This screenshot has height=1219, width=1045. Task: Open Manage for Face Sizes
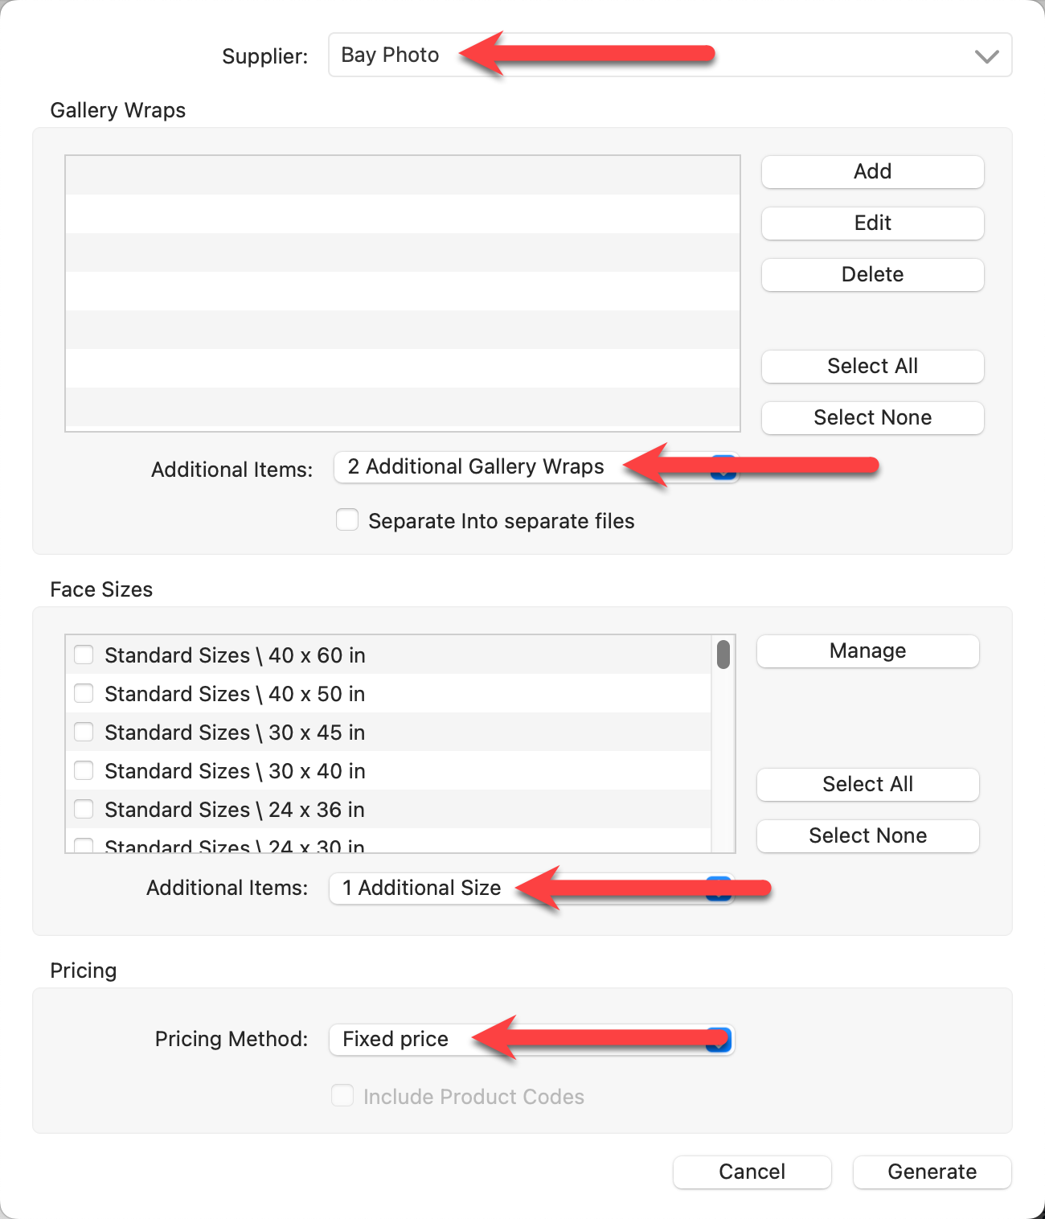(x=867, y=651)
